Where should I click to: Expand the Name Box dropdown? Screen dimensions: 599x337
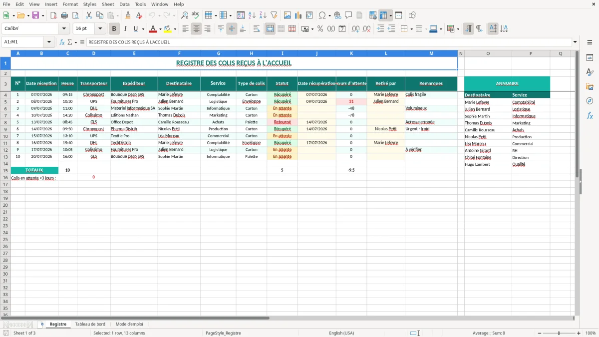point(49,42)
